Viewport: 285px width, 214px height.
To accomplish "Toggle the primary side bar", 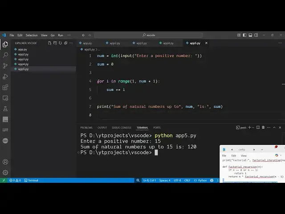I will point(244,35).
